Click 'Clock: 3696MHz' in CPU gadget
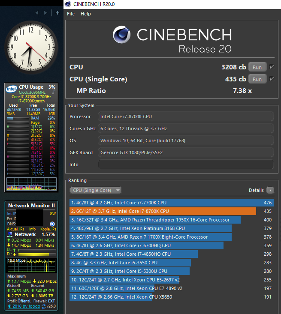Screen dimensions: 281x314 click(32, 93)
